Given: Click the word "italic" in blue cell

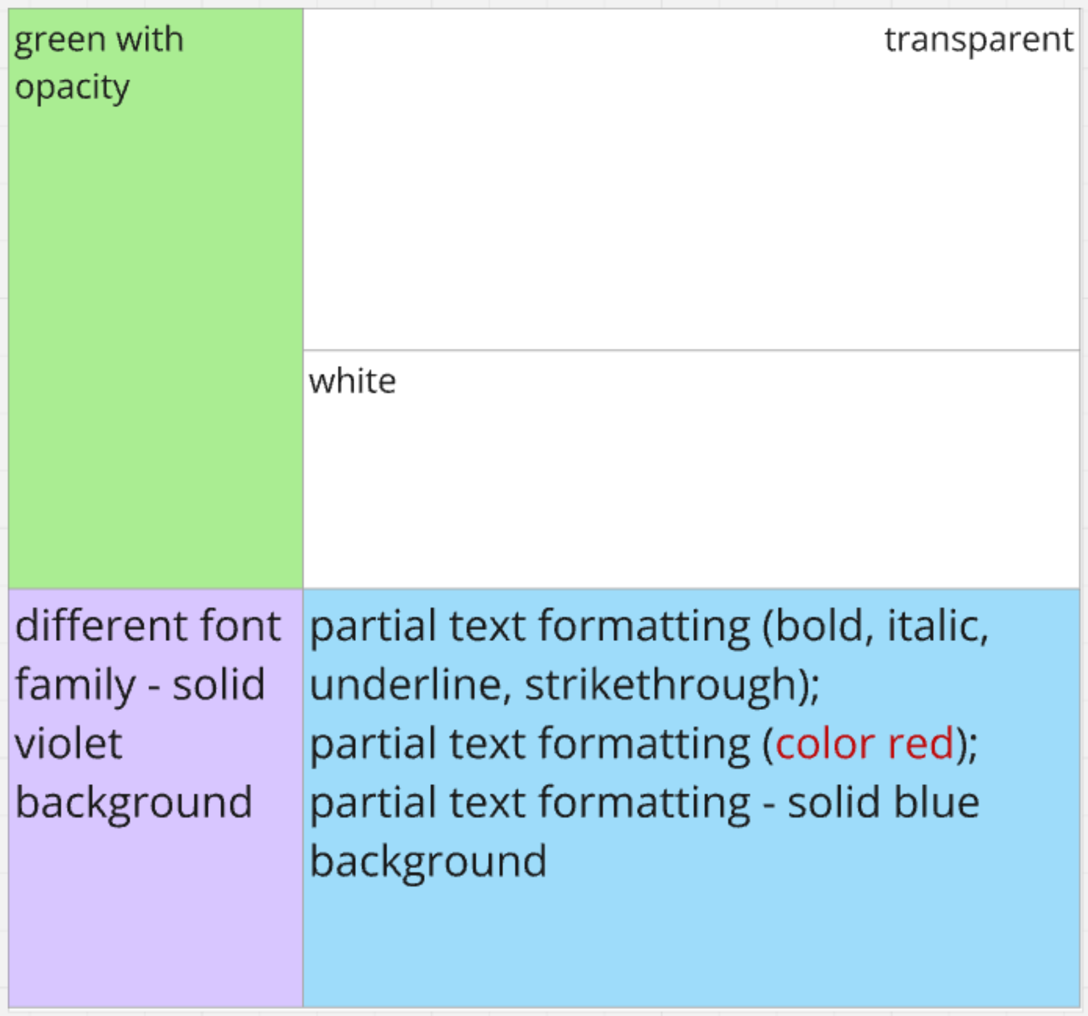Looking at the screenshot, I should pyautogui.click(x=934, y=626).
